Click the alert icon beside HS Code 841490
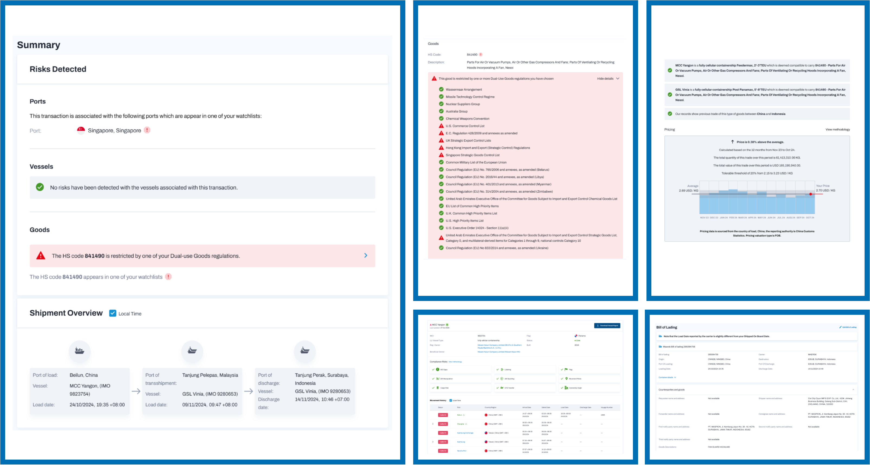870x465 pixels. (481, 54)
